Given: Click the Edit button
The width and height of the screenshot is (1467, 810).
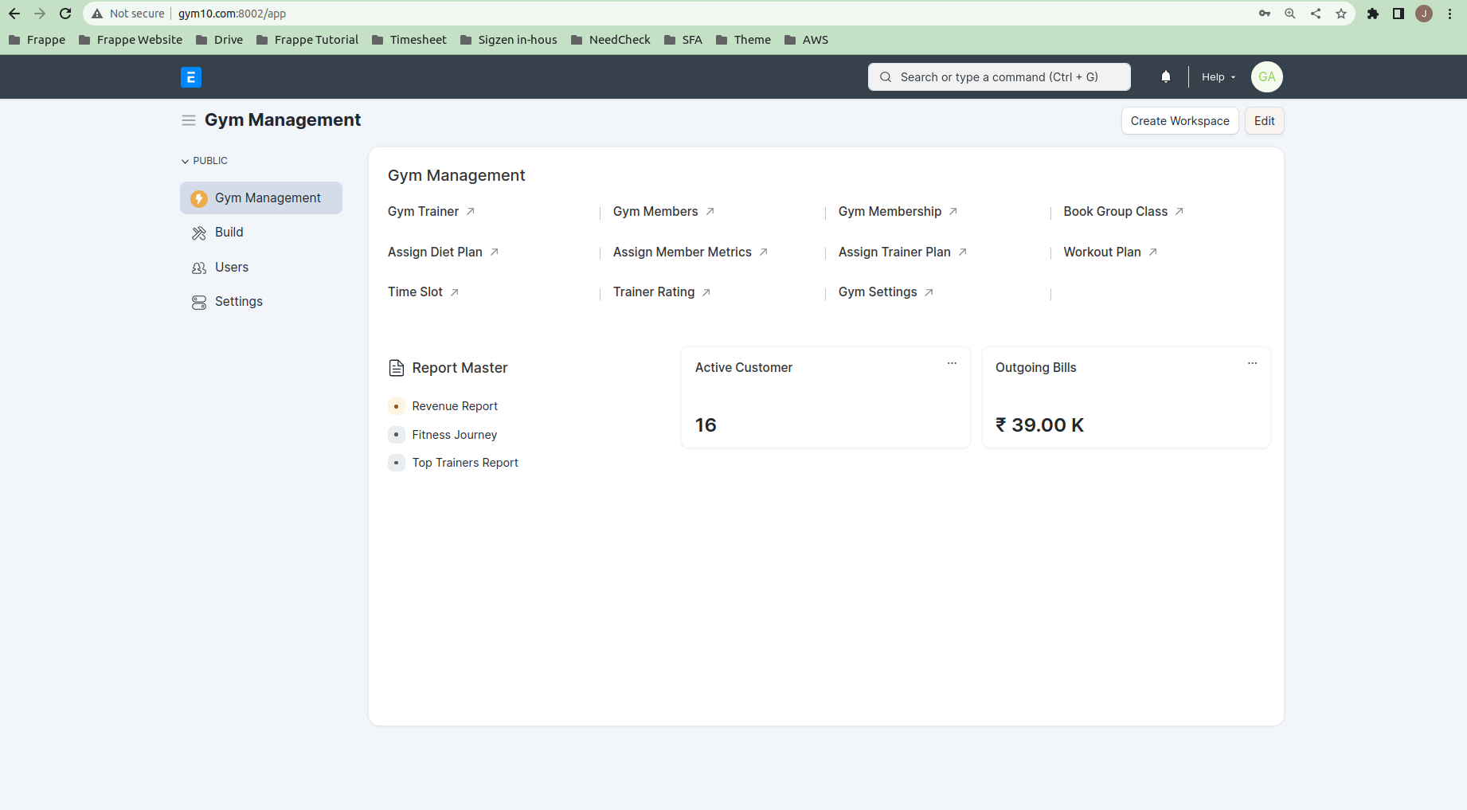Looking at the screenshot, I should (1264, 121).
